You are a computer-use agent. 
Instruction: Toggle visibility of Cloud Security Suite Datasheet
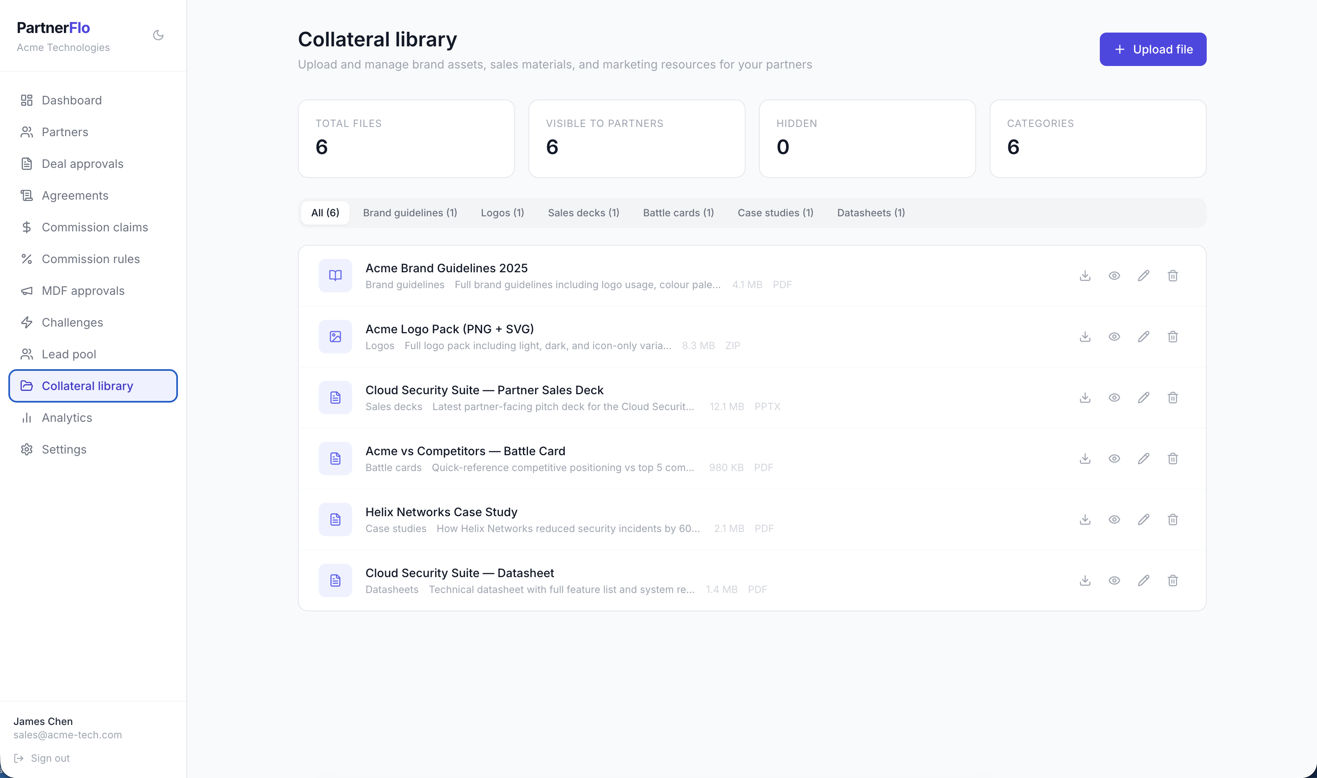[x=1114, y=580]
